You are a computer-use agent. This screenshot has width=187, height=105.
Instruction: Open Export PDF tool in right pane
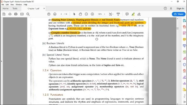[x=184, y=20]
